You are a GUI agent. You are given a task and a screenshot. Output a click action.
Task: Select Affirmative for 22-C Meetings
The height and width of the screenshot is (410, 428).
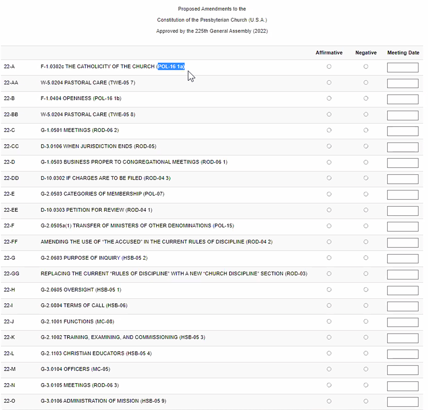pyautogui.click(x=329, y=130)
